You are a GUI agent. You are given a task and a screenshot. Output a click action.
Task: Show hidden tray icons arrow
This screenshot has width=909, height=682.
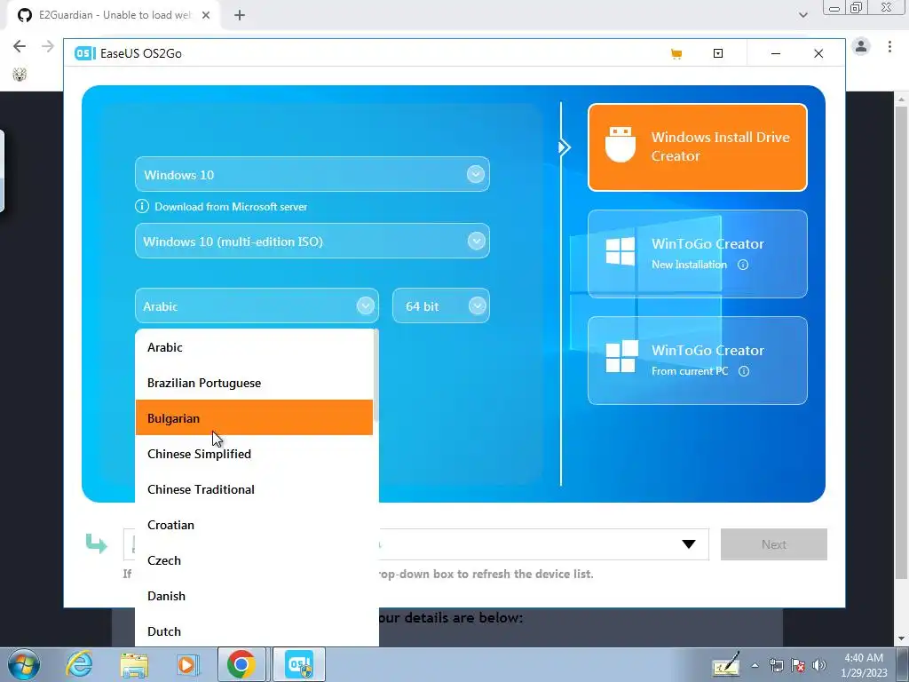pos(755,665)
